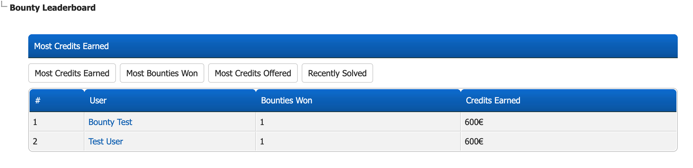
Task: Open the Test User profile link
Action: tap(106, 142)
